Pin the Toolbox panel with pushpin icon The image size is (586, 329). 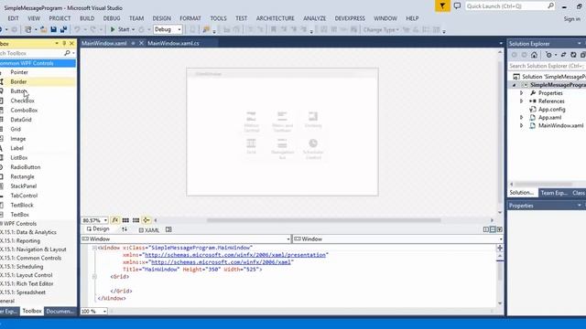[64, 43]
